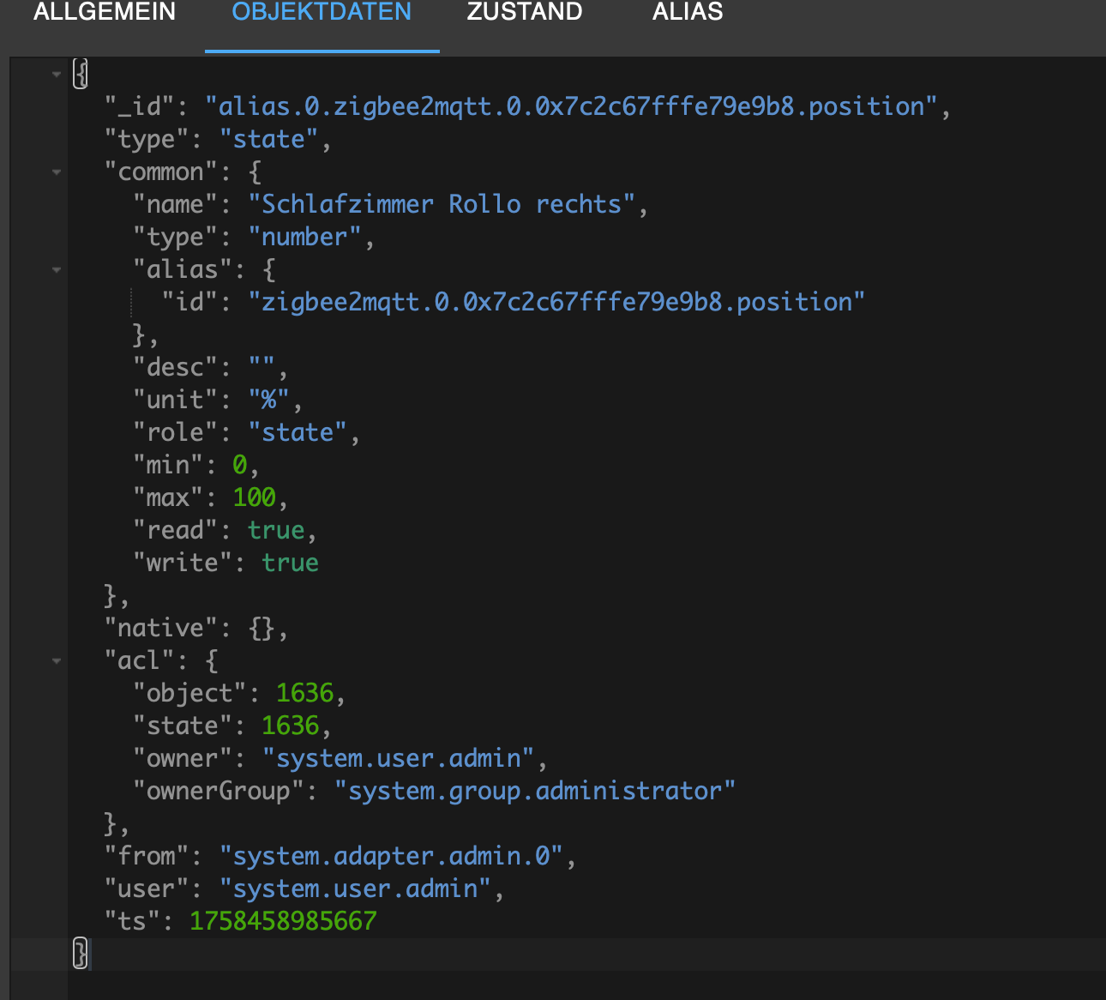Click the read value true

[x=276, y=530]
